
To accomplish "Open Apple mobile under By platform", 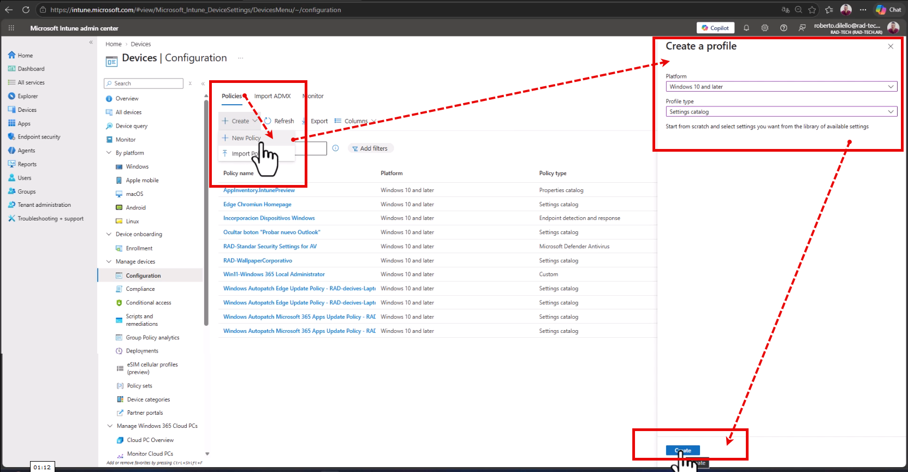I will [142, 181].
